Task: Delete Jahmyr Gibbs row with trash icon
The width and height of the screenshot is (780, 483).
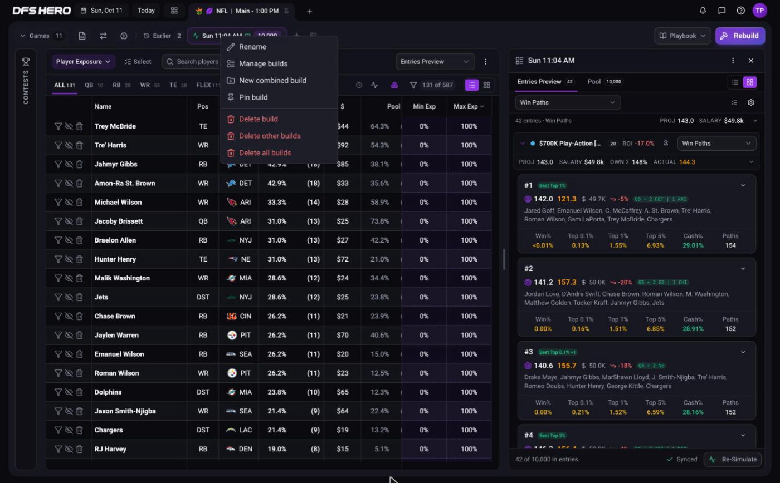Action: click(x=80, y=164)
